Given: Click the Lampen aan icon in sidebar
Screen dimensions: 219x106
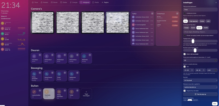Looking at the screenshot, I should (2, 23).
